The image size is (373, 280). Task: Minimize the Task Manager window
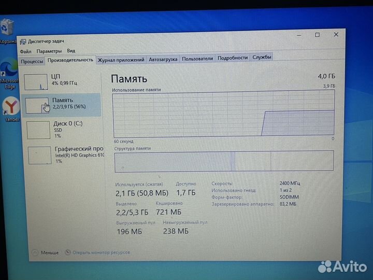(x=299, y=35)
